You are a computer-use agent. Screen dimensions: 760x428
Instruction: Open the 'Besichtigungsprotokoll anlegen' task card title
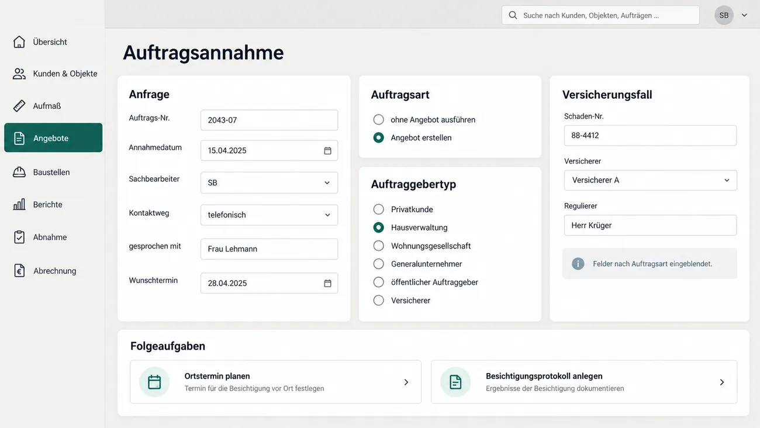click(x=544, y=376)
